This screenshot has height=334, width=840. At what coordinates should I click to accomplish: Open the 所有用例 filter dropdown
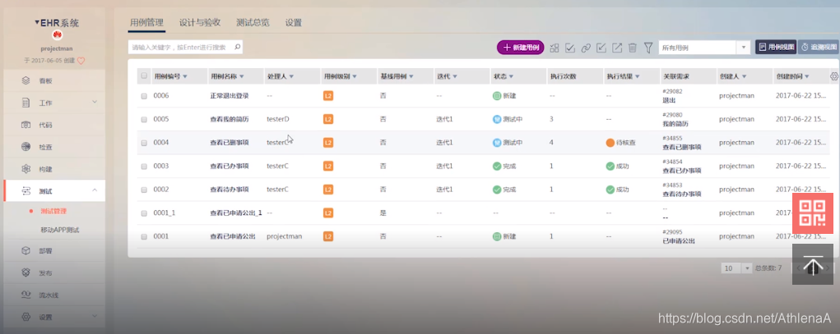(704, 48)
